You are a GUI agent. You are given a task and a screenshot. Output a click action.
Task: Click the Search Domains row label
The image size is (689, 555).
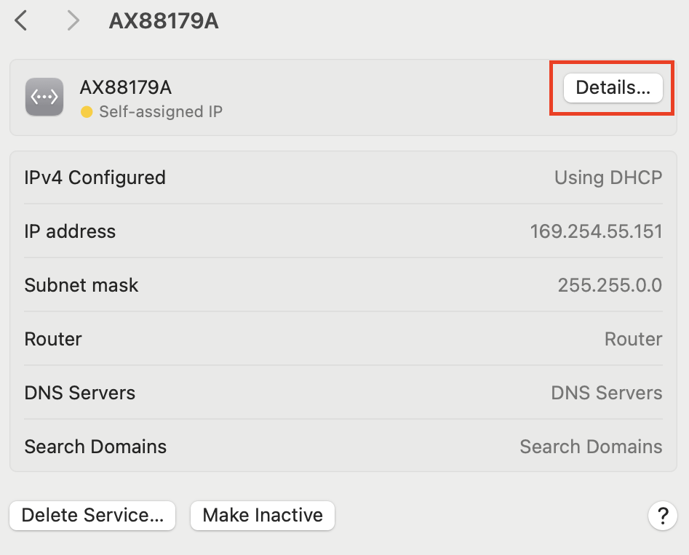(95, 447)
